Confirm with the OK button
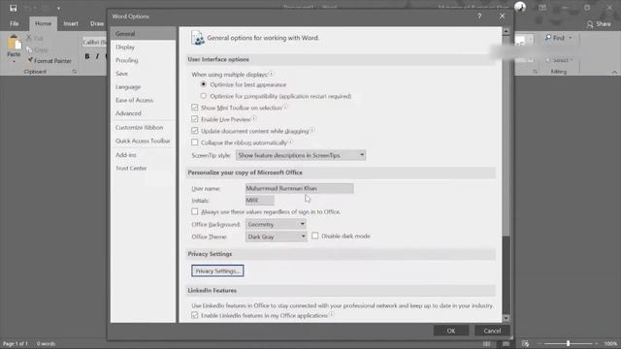This screenshot has height=349, width=621. click(451, 331)
